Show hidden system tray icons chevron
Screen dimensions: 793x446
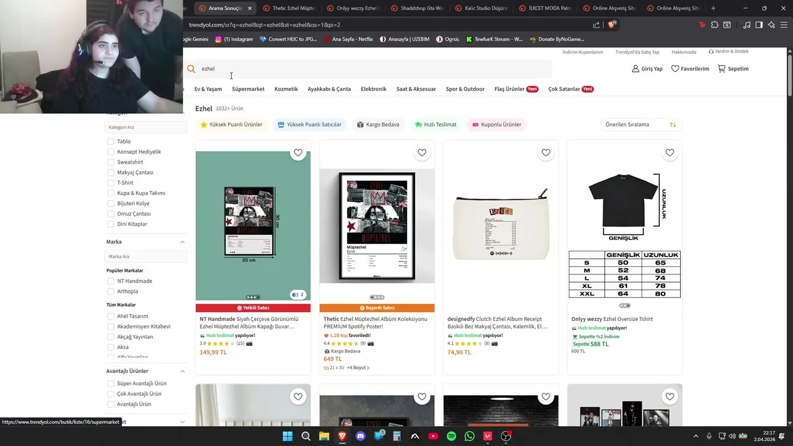click(x=696, y=436)
